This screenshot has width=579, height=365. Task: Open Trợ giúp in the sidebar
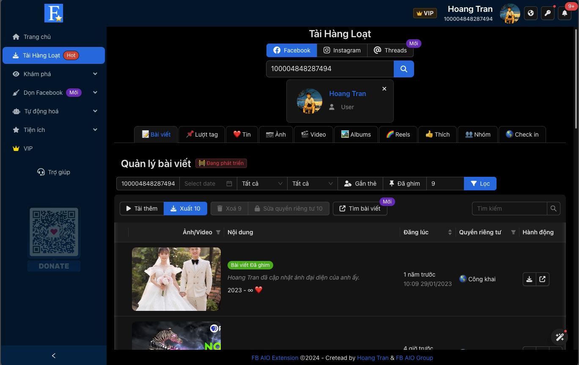[x=54, y=172]
